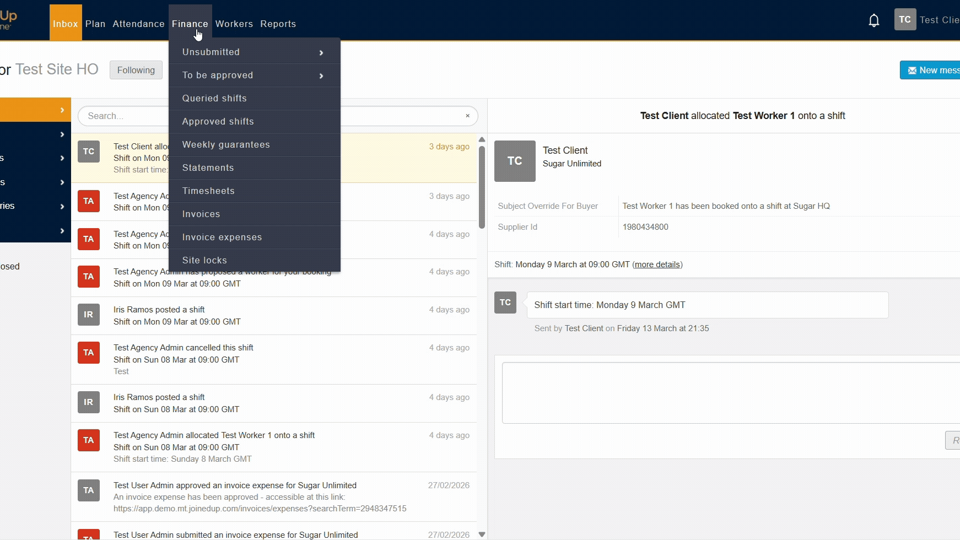Viewport: 960px width, 540px height.
Task: Select Invoice expenses menu entry
Action: point(222,237)
